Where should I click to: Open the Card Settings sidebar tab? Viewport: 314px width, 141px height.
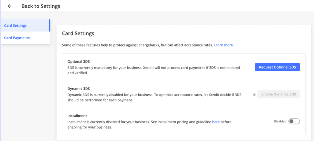pos(25,25)
